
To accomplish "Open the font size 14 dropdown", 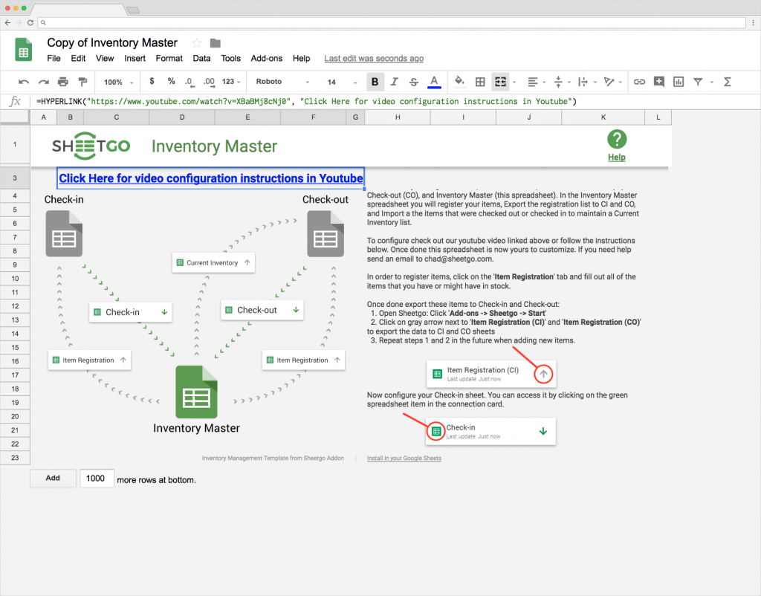I will (x=339, y=82).
